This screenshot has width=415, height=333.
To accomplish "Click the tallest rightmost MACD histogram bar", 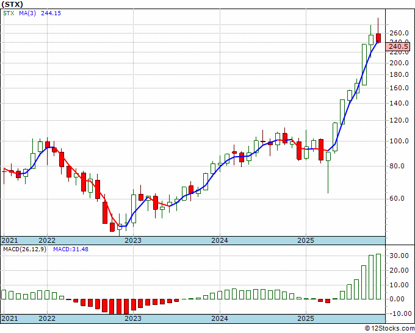I will (378, 276).
